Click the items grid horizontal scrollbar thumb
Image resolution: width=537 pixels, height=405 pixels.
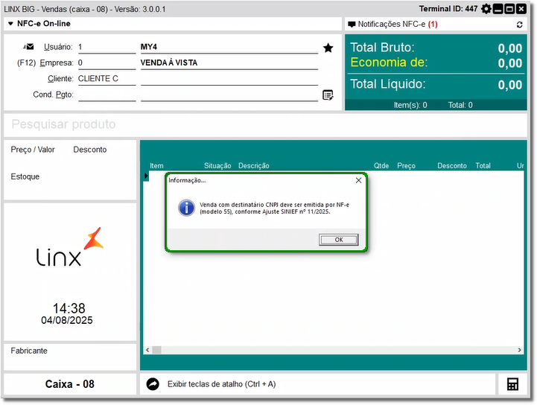point(157,350)
